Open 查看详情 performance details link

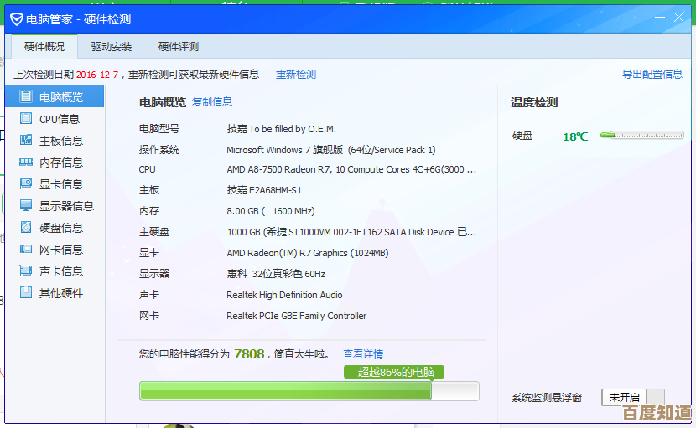coord(363,354)
